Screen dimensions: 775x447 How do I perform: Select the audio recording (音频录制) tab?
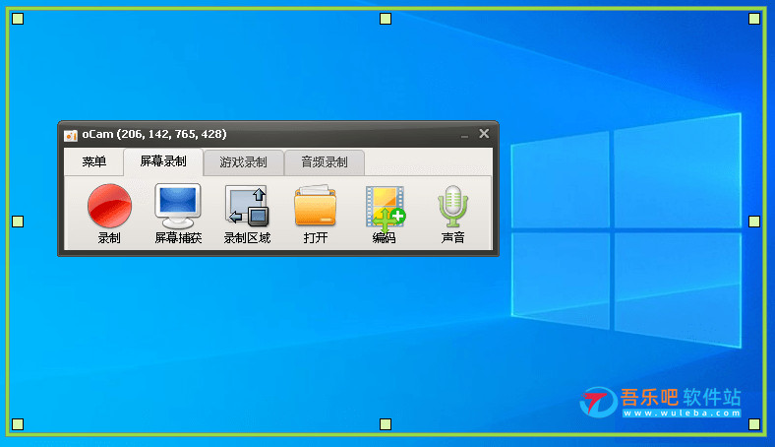(x=324, y=162)
